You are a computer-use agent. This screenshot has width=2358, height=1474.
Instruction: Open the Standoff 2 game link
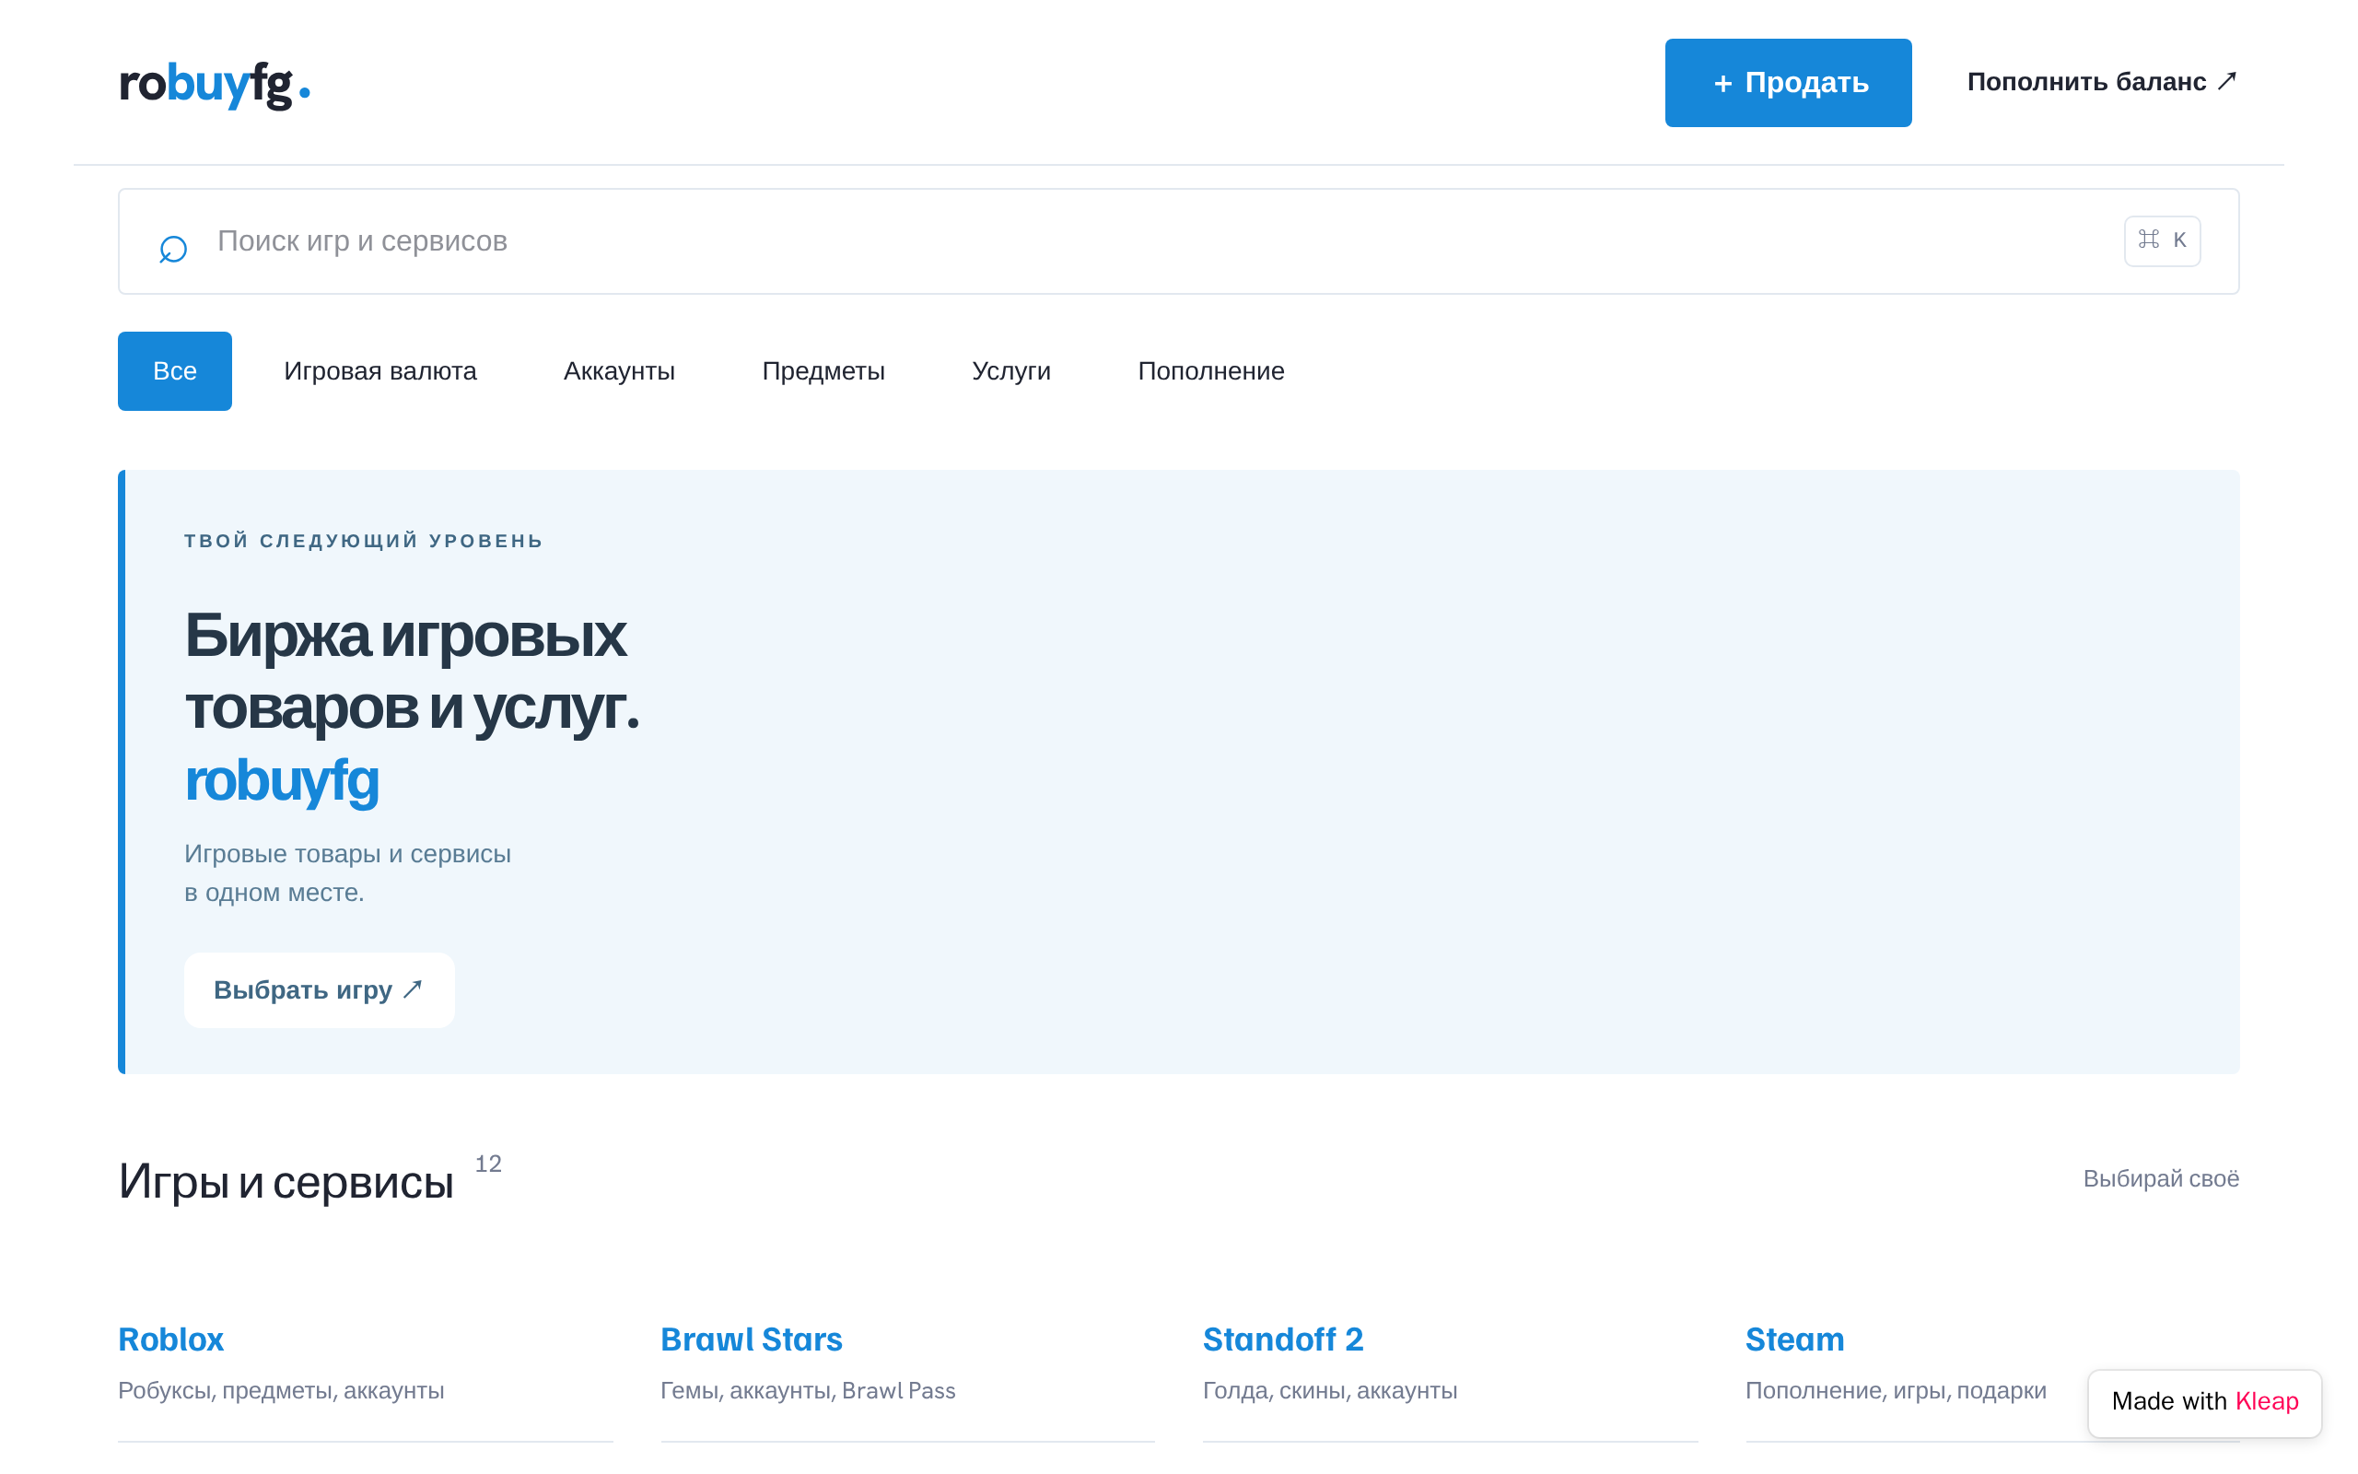tap(1282, 1339)
